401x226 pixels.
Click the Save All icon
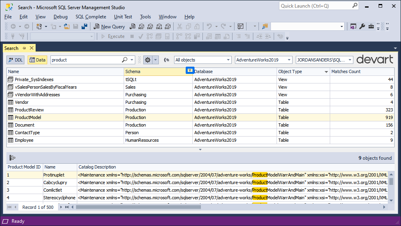tap(84, 26)
